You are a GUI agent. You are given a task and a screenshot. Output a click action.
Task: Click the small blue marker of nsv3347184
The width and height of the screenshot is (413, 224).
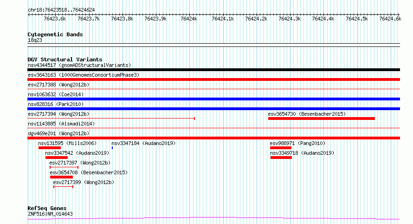click(x=112, y=148)
